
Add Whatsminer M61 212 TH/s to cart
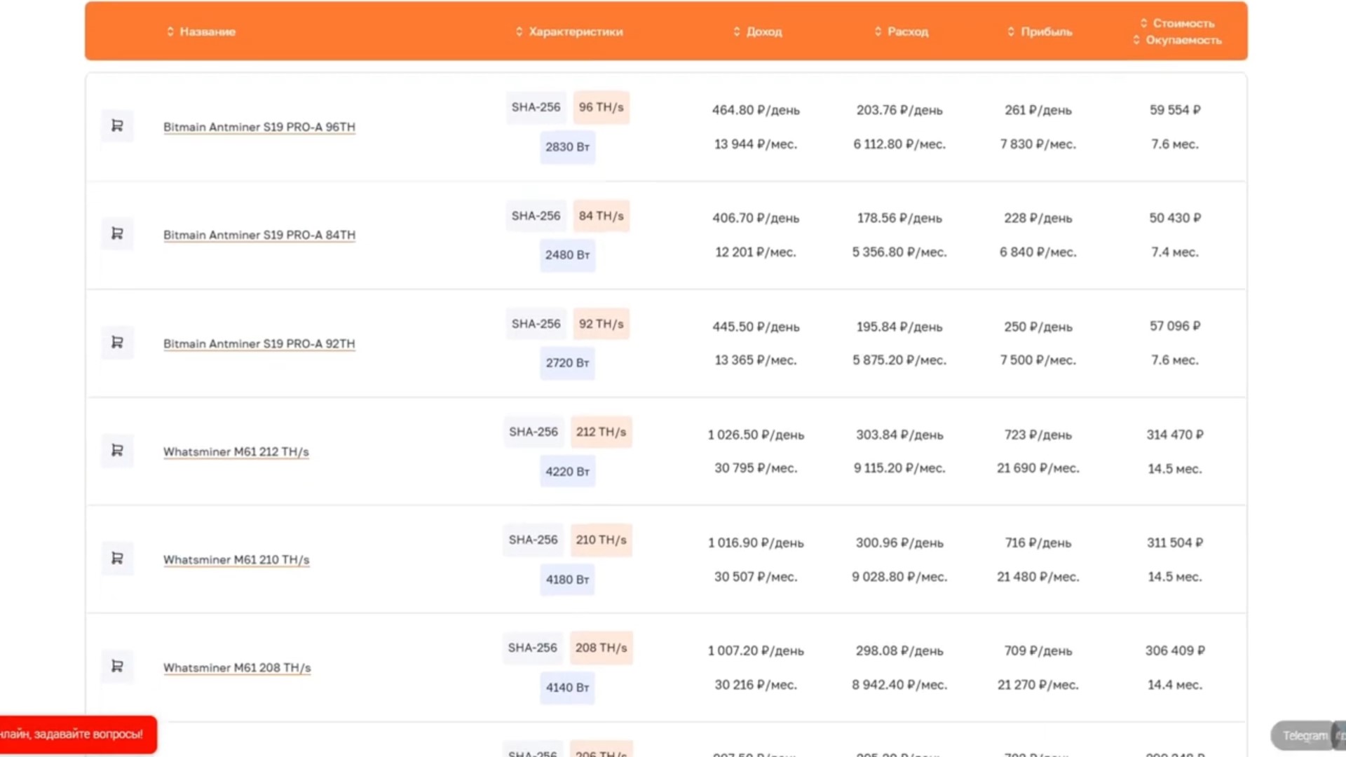point(117,450)
